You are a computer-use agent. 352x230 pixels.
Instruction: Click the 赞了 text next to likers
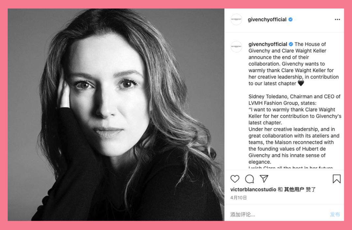(311, 190)
